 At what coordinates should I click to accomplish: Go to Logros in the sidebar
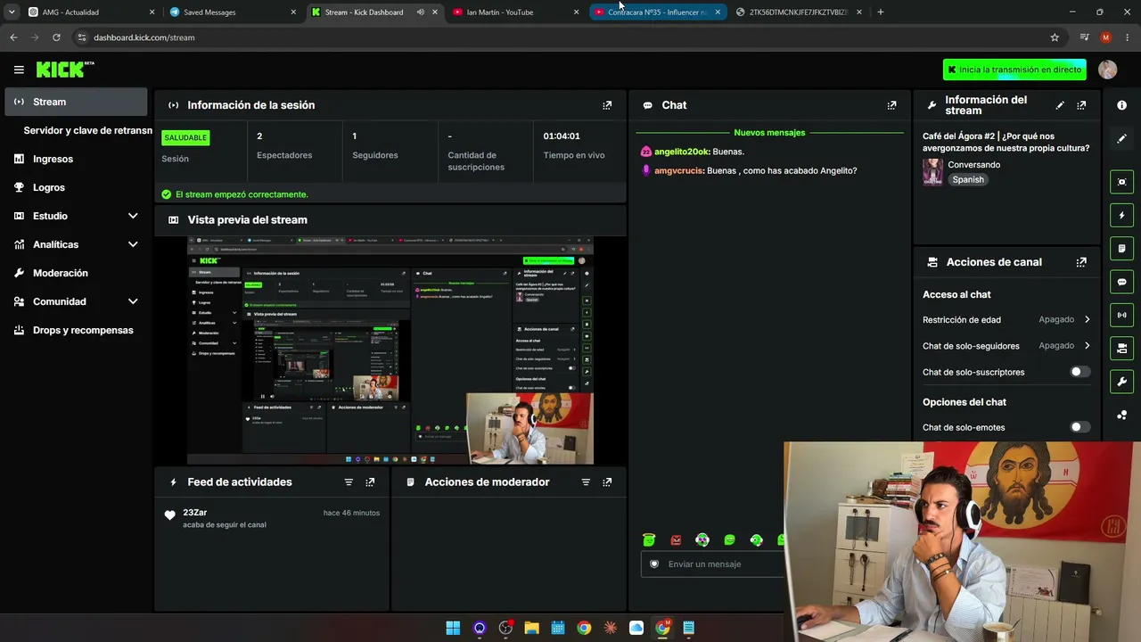[76, 187]
